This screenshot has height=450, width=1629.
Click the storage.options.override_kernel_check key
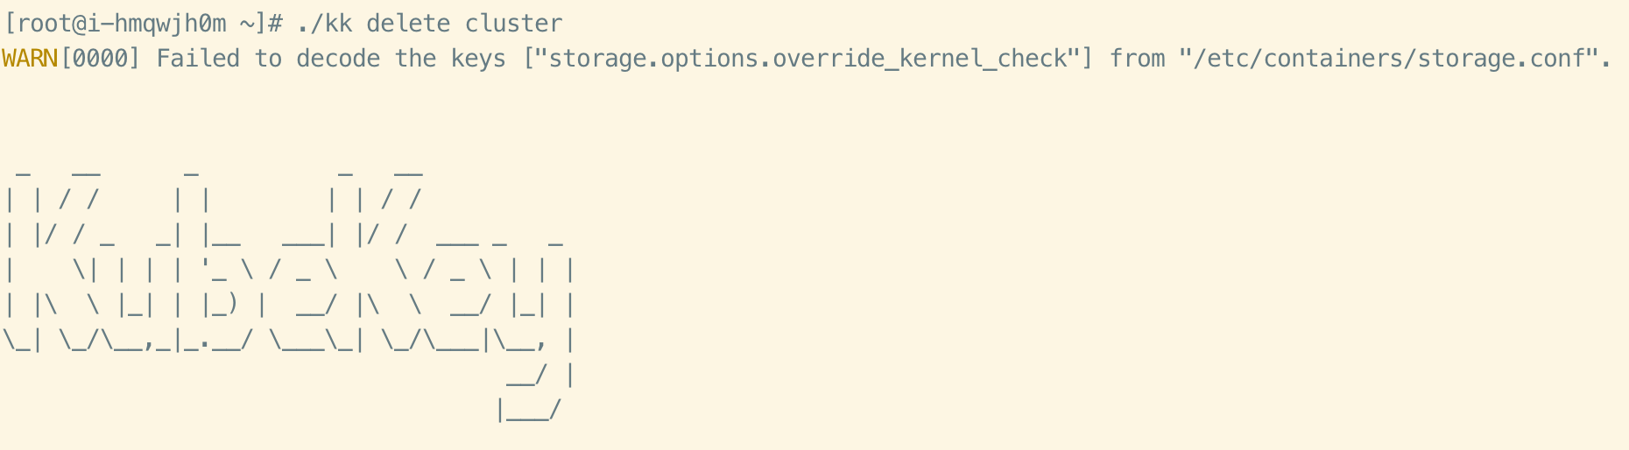(807, 59)
